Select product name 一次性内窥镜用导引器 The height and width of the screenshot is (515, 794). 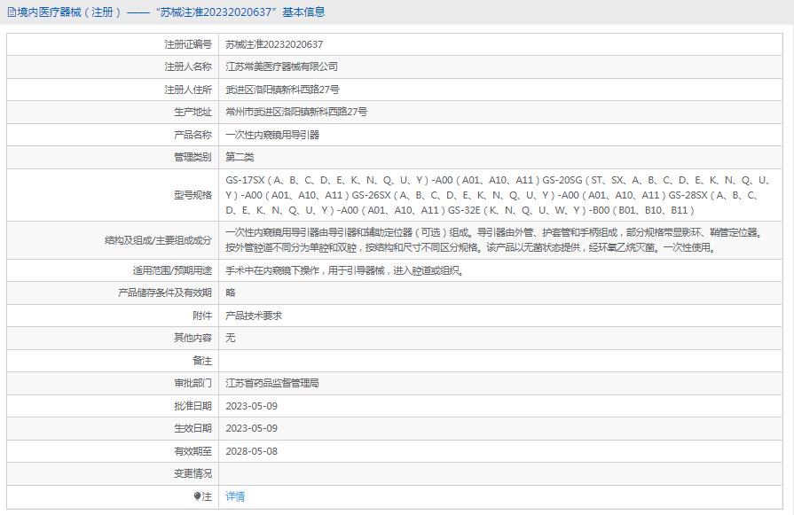272,135
